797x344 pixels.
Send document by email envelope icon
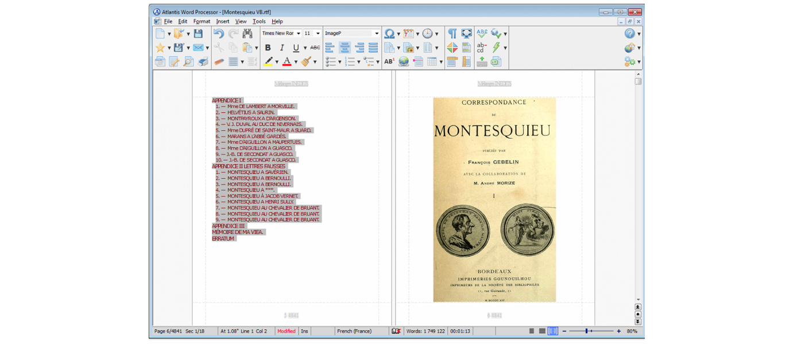point(198,48)
